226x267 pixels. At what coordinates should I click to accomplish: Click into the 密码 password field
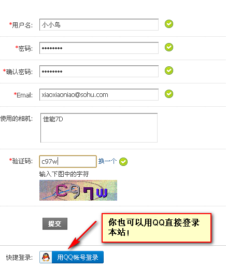[x=99, y=48]
